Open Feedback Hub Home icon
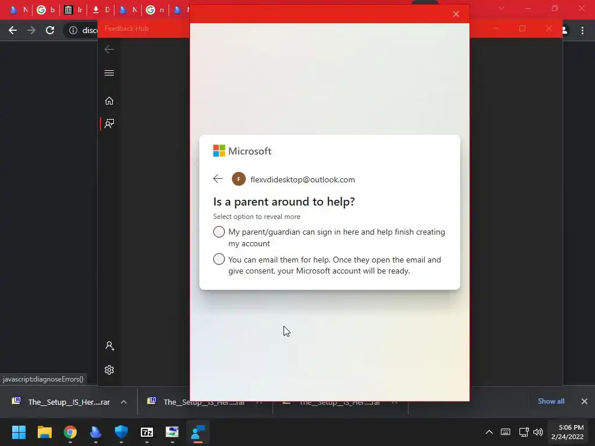Screen dimensions: 595x446 (x=109, y=101)
